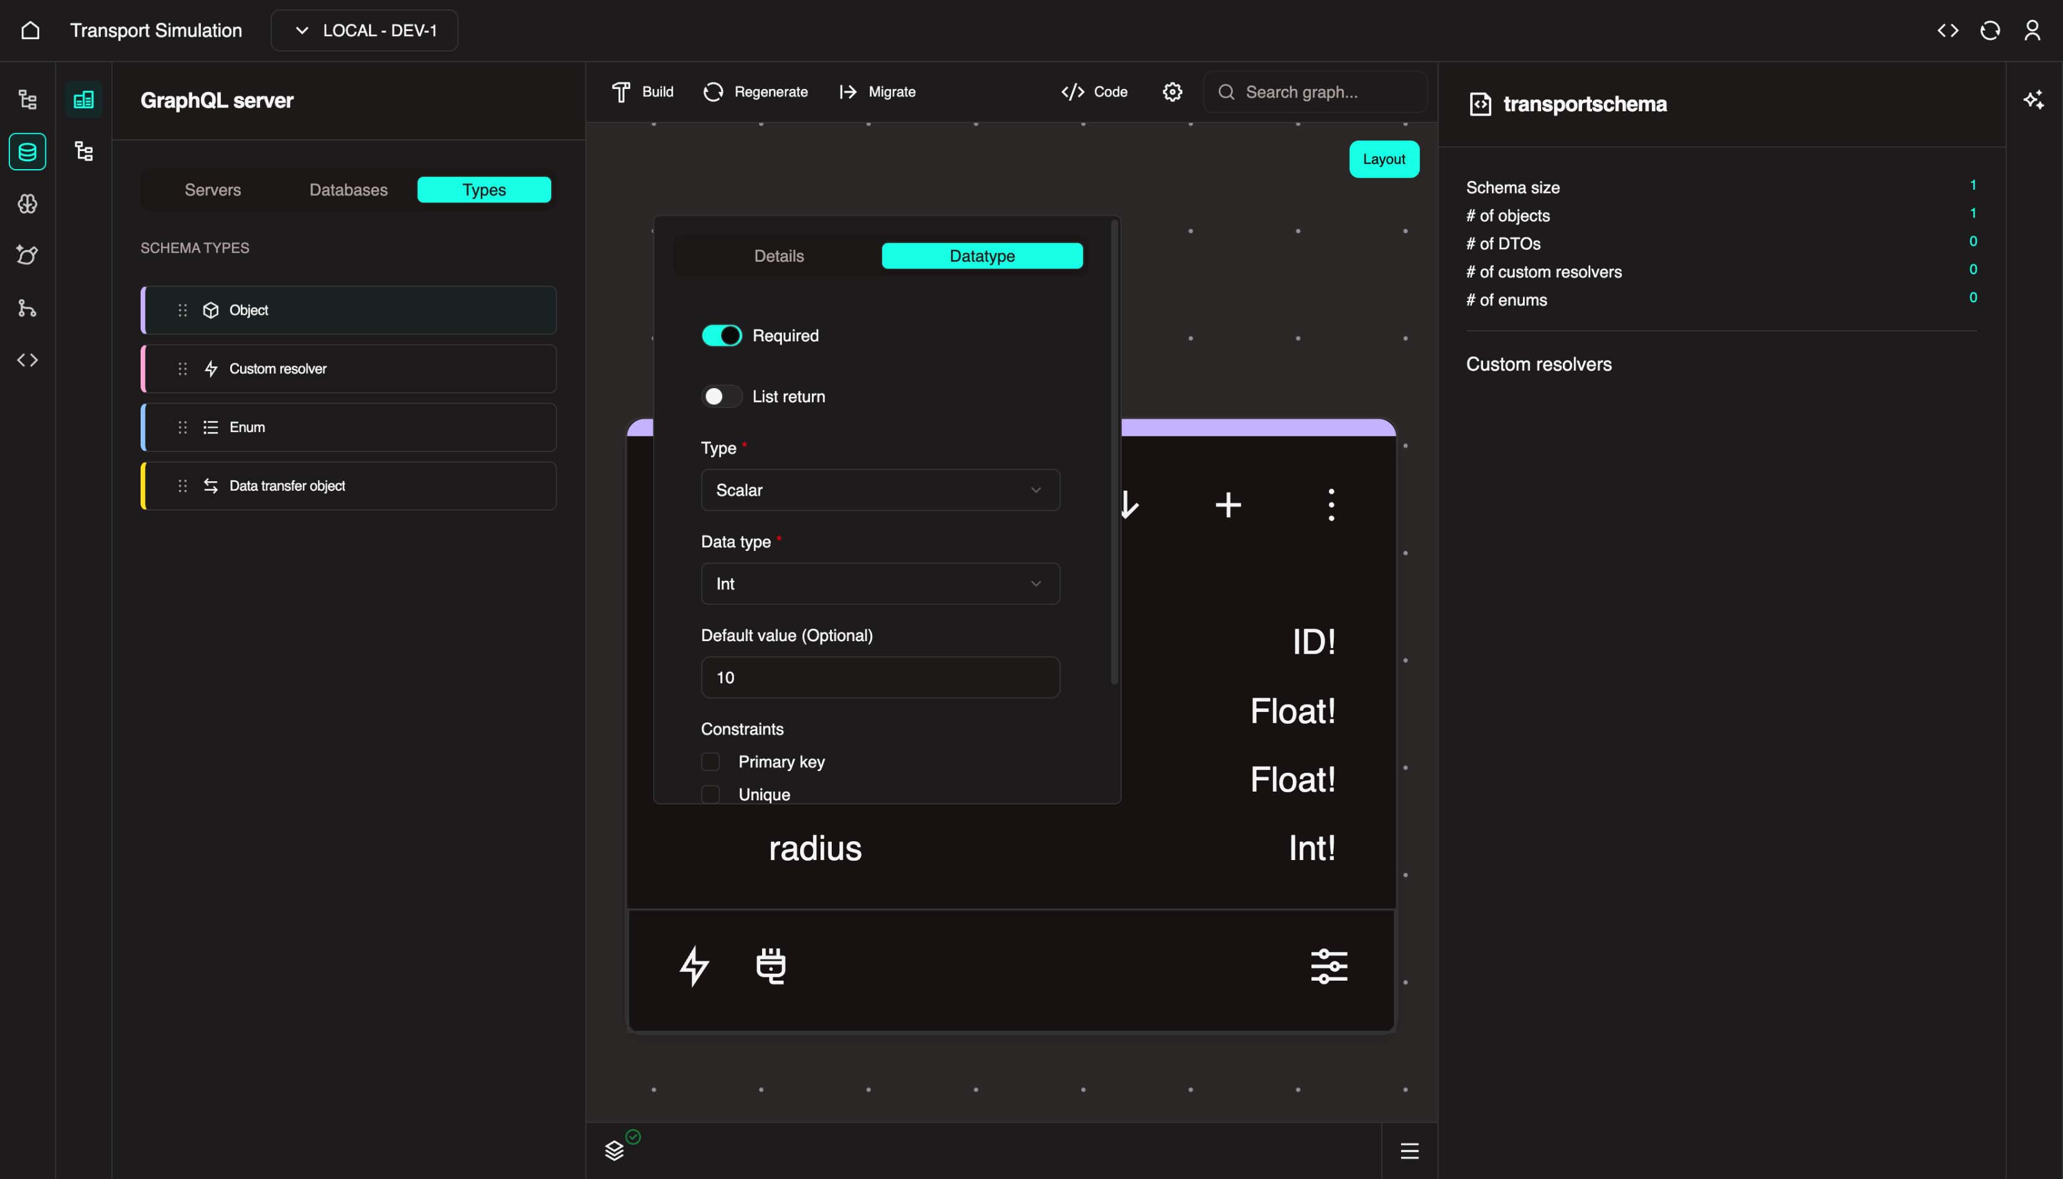Image resolution: width=2063 pixels, height=1179 pixels.
Task: Switch to the Servers tab
Action: click(x=212, y=190)
